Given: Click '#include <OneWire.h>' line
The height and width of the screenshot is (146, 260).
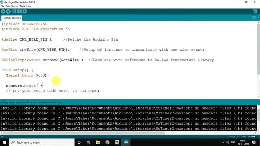Looking at the screenshot, I should pyautogui.click(x=24, y=24).
